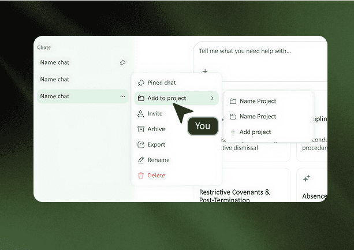The height and width of the screenshot is (250, 354).
Task: Open the three-dot menu on highlighted Name chat
Action: (122, 96)
